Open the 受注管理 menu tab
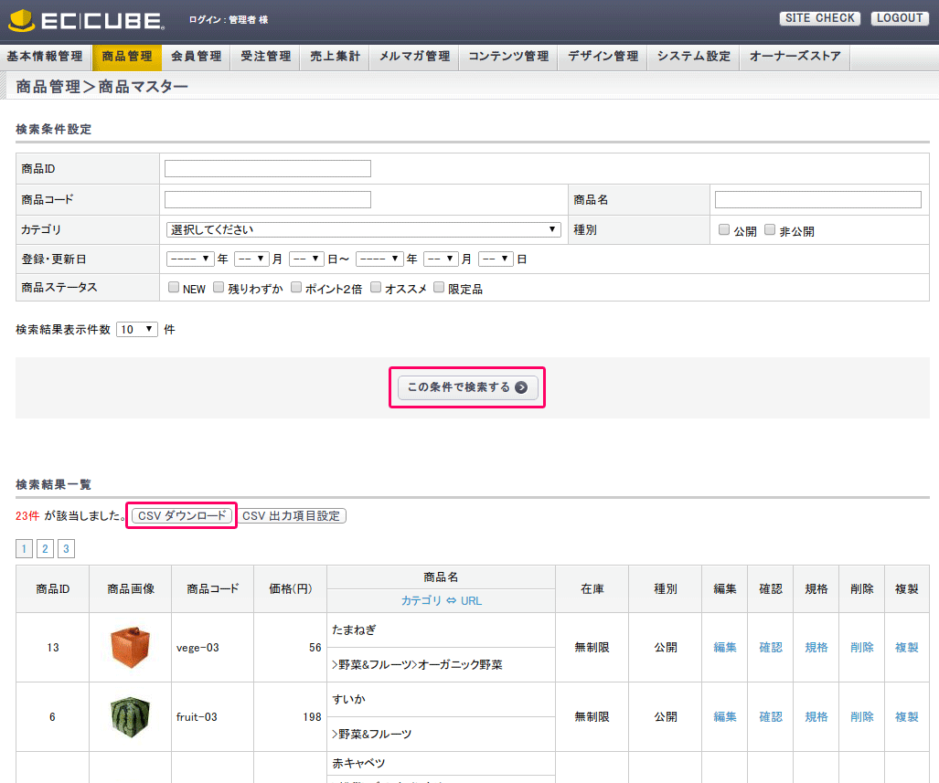The width and height of the screenshot is (939, 783). click(265, 57)
